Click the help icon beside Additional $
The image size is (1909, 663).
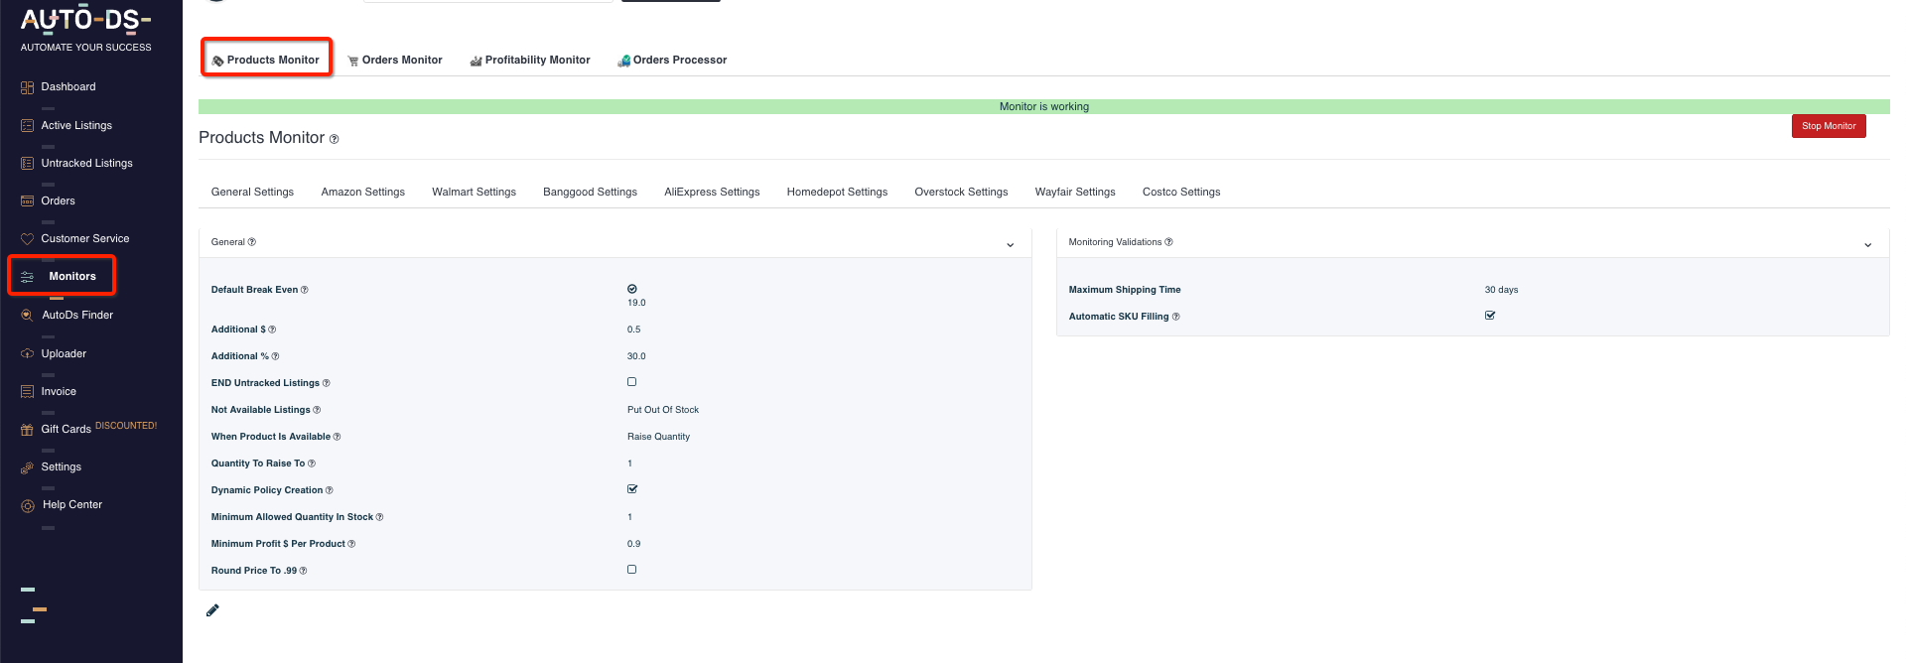(x=272, y=330)
